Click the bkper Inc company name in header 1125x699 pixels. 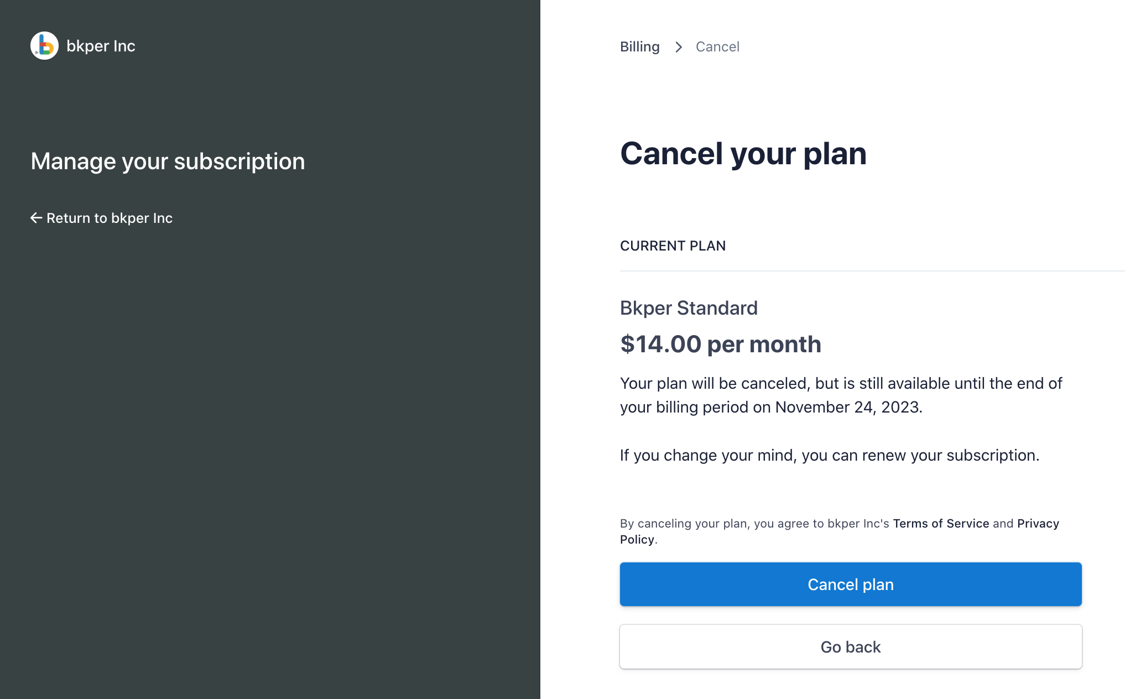101,45
